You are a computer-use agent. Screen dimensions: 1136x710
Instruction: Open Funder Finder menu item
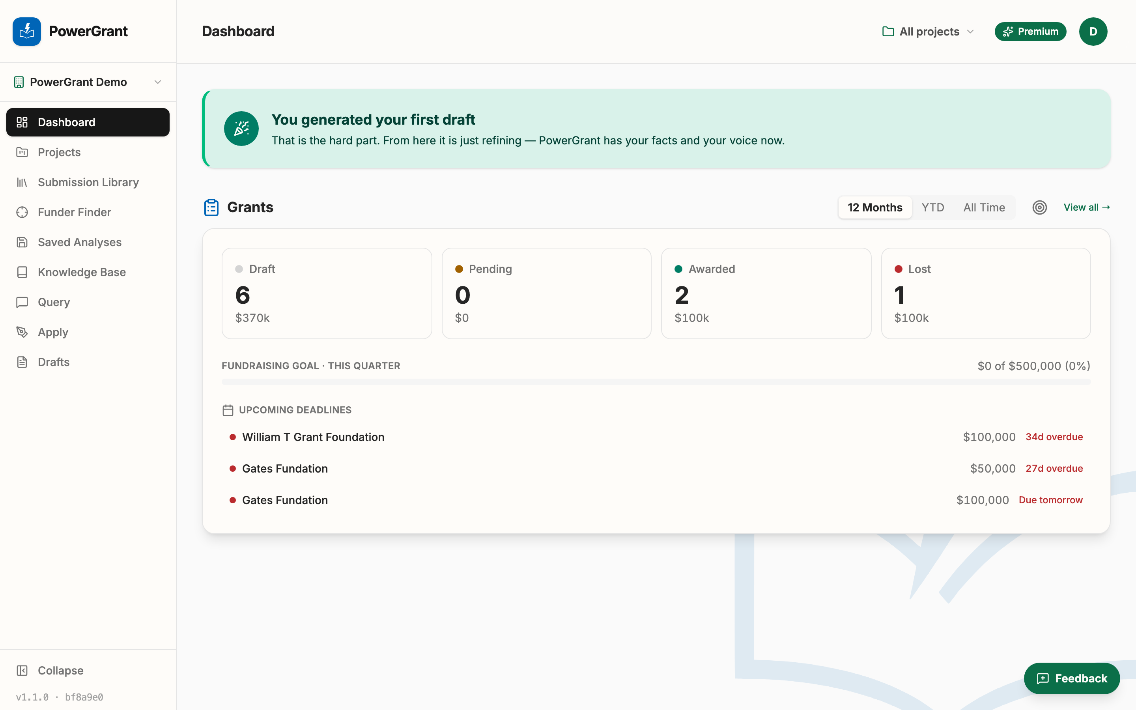88,212
